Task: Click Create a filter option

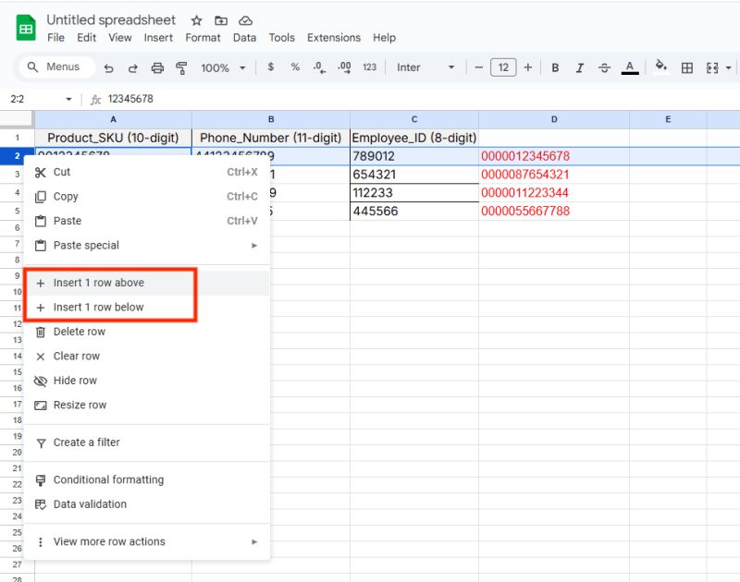Action: 87,443
